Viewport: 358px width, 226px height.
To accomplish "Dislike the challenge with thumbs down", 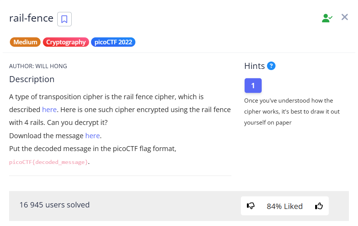I will (x=251, y=206).
